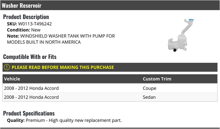The height and width of the screenshot is (129, 220).
Task: Click the Washer Reservoir title bar
Action: [110, 5]
